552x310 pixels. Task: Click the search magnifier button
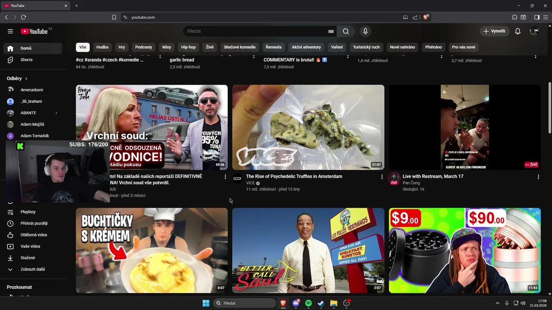click(x=346, y=31)
